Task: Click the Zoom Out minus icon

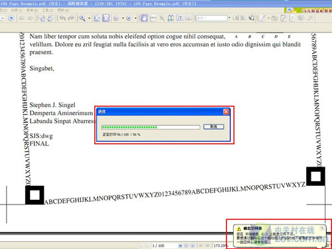Action: coord(116,19)
